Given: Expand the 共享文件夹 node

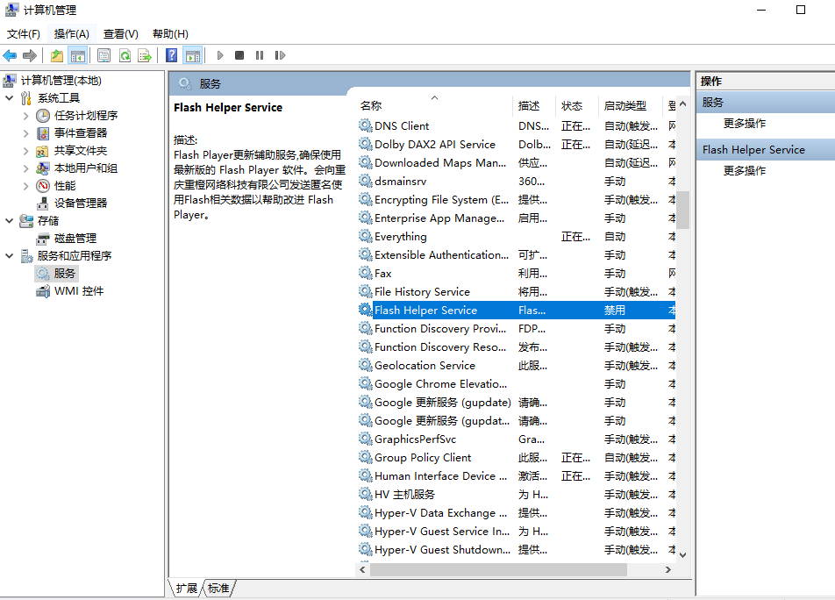Looking at the screenshot, I should (x=25, y=151).
